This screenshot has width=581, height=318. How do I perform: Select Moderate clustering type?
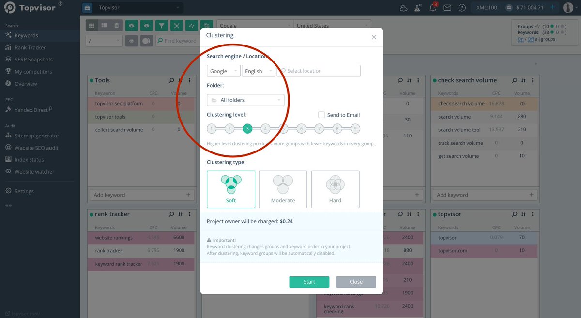[x=283, y=189]
